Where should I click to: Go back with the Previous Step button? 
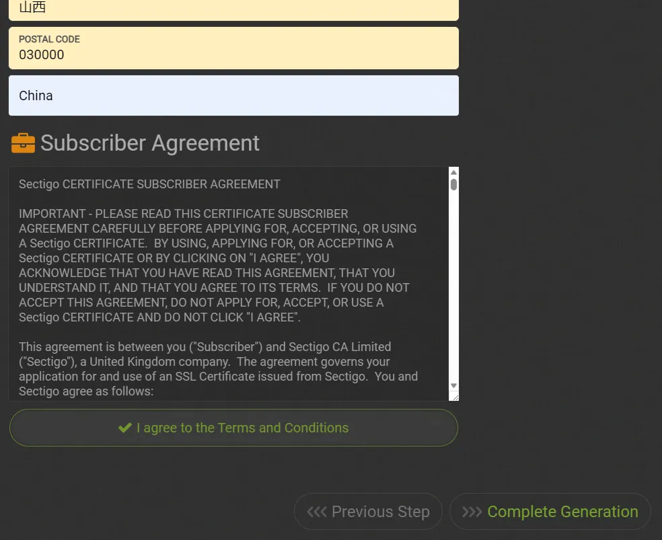[368, 512]
